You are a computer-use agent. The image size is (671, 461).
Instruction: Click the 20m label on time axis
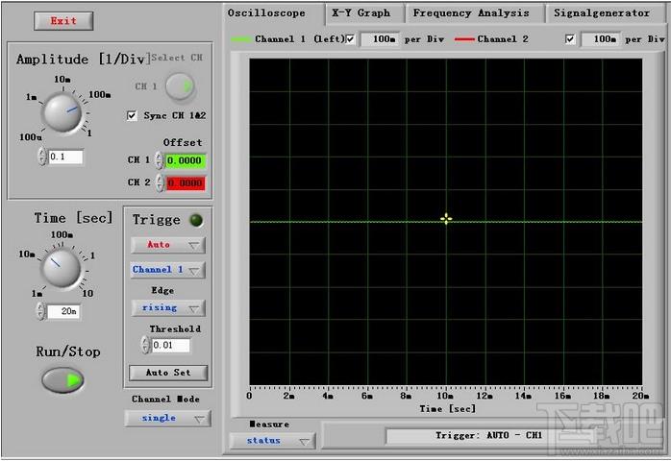coord(640,396)
